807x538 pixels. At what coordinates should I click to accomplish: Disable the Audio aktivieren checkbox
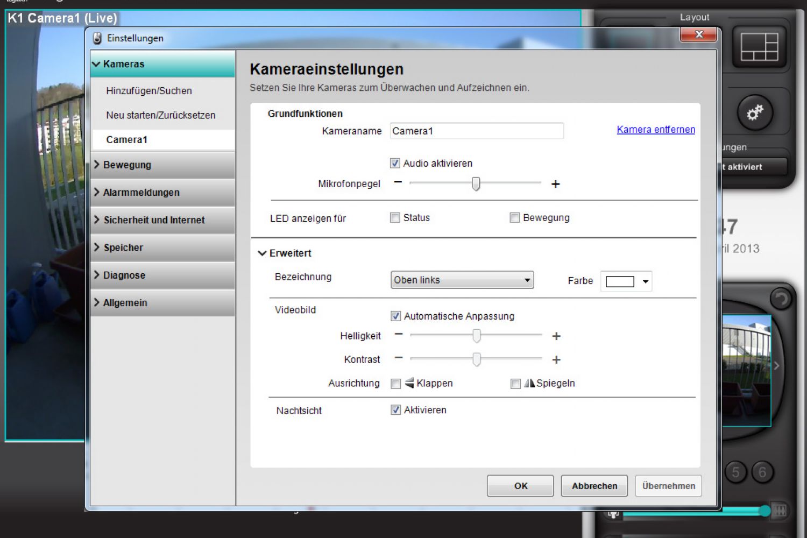pyautogui.click(x=395, y=163)
